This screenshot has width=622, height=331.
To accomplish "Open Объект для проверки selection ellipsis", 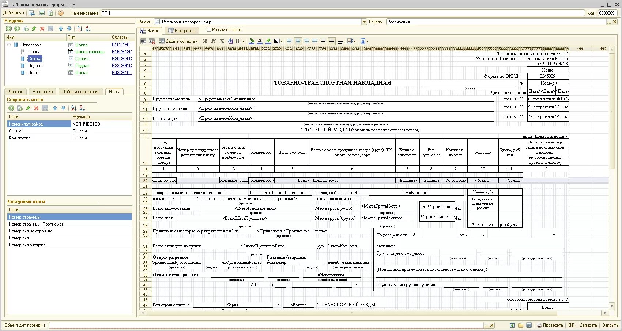I will [x=486, y=325].
